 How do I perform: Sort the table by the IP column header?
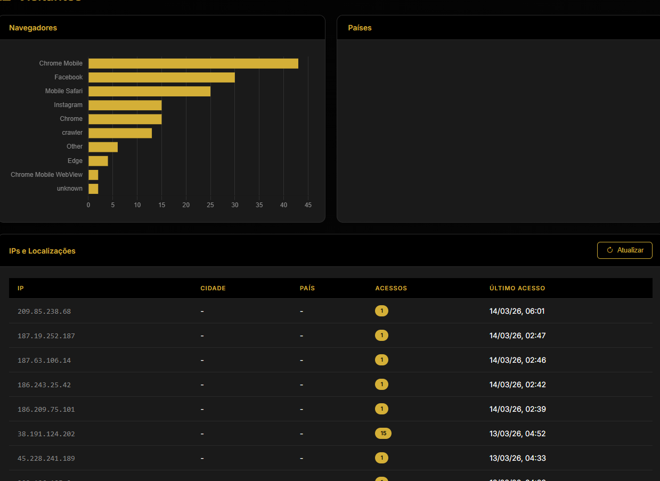pos(20,288)
